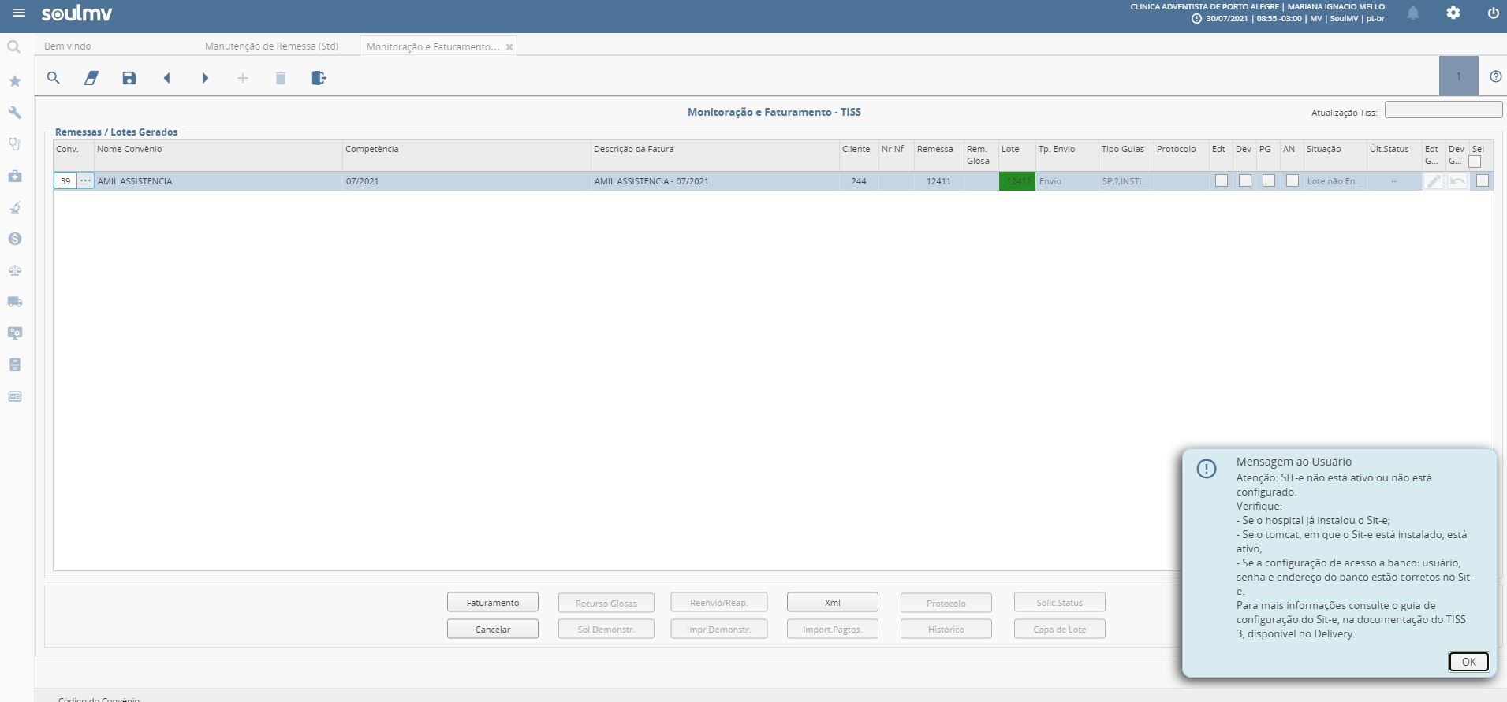Open the microscope diagnostics sidebar icon
The image size is (1507, 702).
(14, 207)
